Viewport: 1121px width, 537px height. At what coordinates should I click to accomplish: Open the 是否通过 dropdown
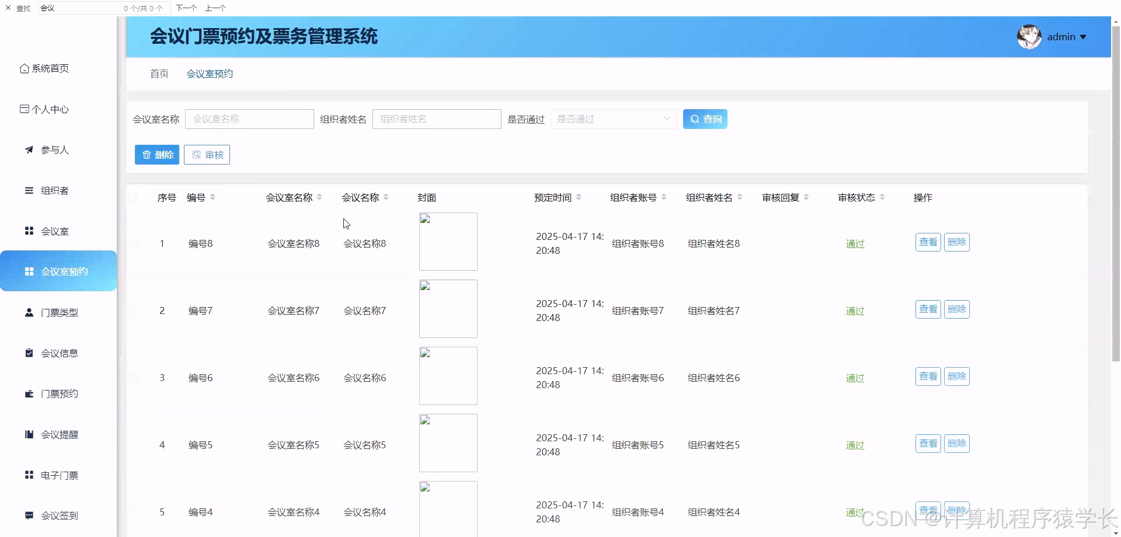613,119
